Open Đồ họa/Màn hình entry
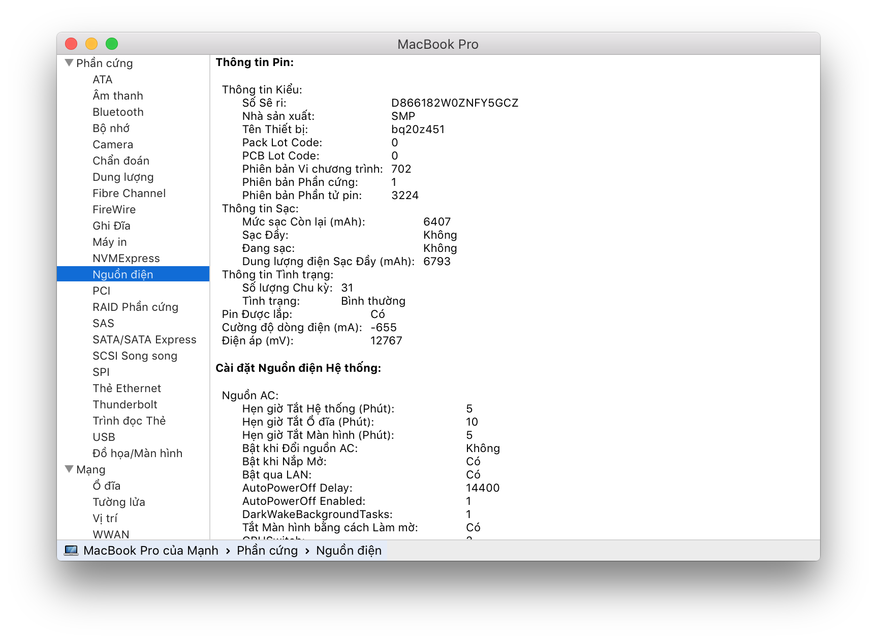This screenshot has width=877, height=642. pos(137,454)
